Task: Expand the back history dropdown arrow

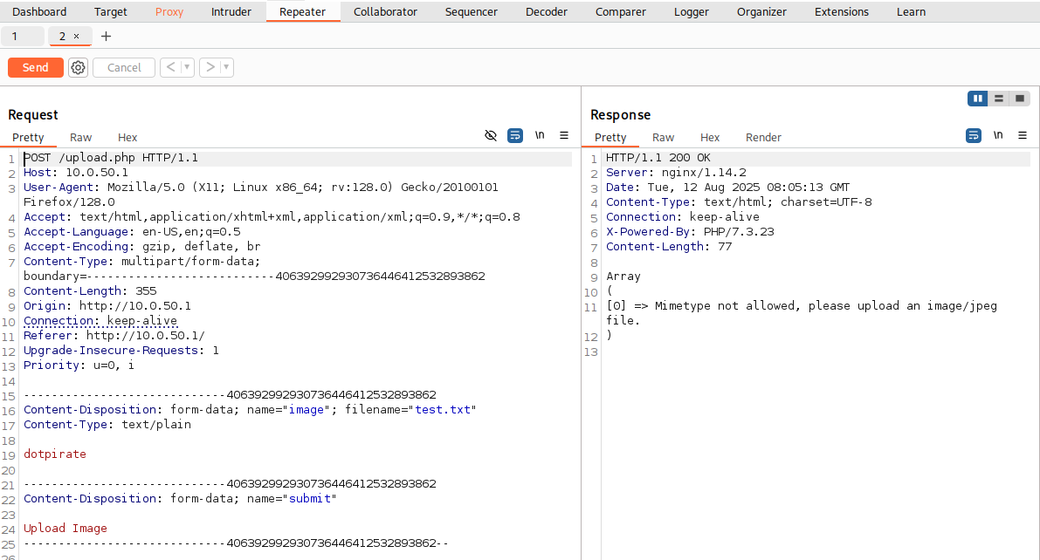Action: 187,68
